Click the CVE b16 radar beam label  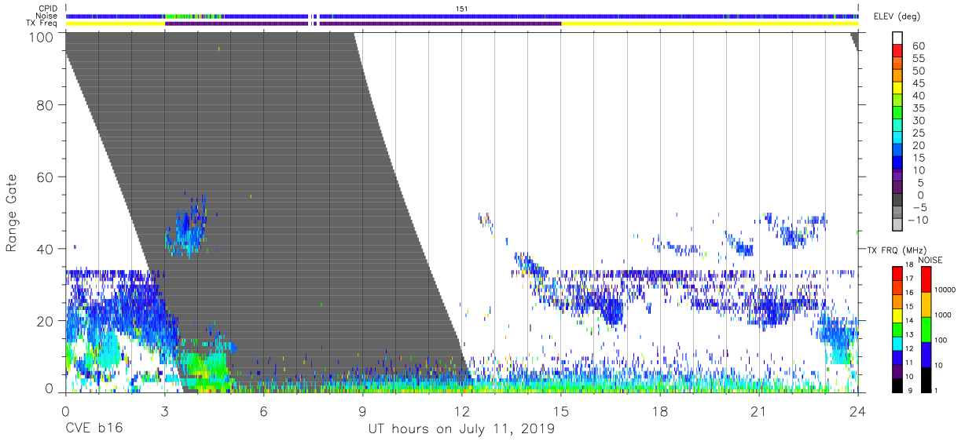(94, 429)
